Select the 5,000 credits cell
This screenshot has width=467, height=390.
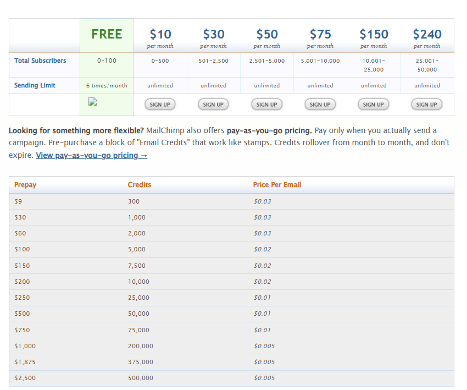(x=137, y=249)
